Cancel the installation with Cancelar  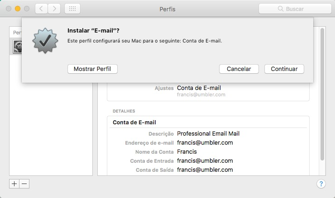239,69
